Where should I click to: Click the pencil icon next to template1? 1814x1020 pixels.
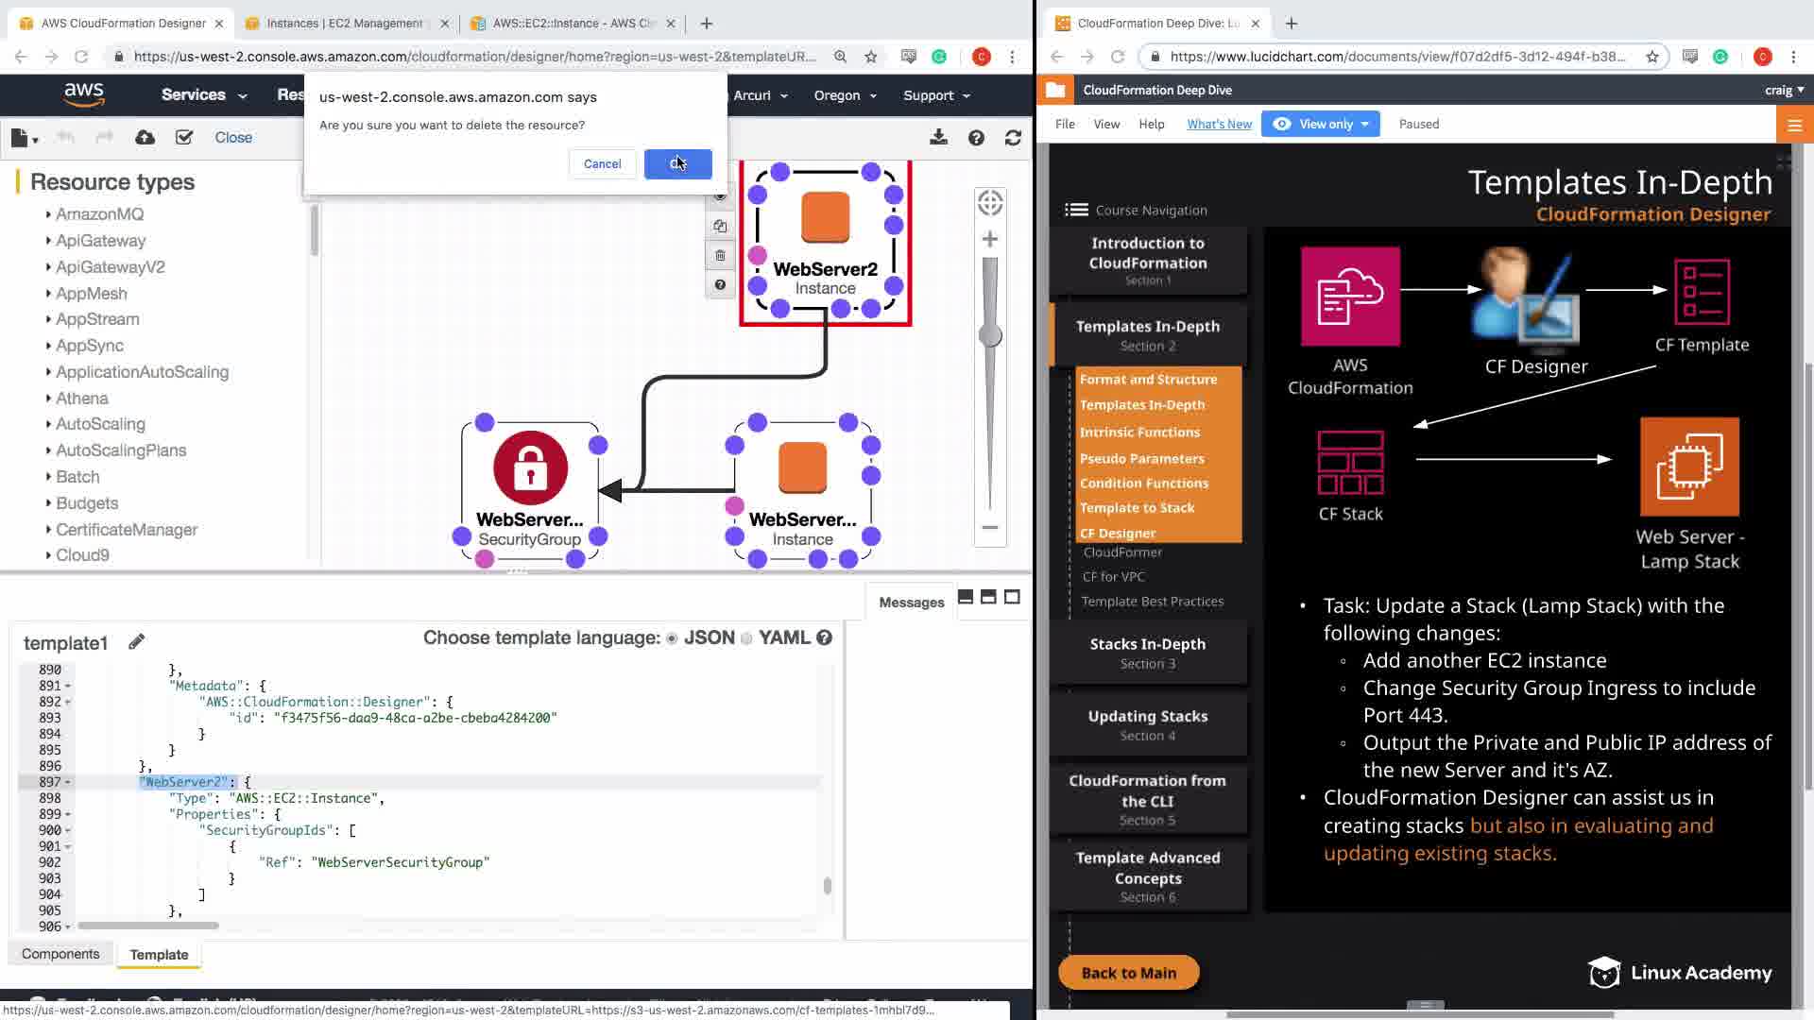click(137, 642)
